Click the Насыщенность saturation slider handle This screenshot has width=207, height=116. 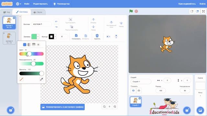tap(33, 64)
